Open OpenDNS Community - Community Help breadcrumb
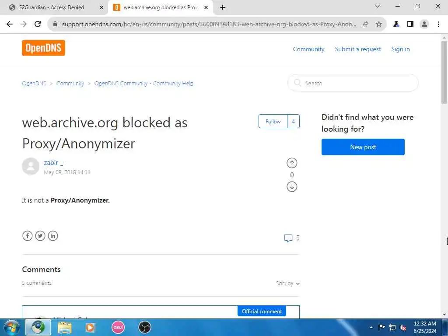Screen dimensions: 448x336 pyautogui.click(x=143, y=84)
